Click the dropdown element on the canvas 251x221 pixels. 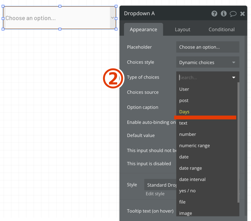60,18
